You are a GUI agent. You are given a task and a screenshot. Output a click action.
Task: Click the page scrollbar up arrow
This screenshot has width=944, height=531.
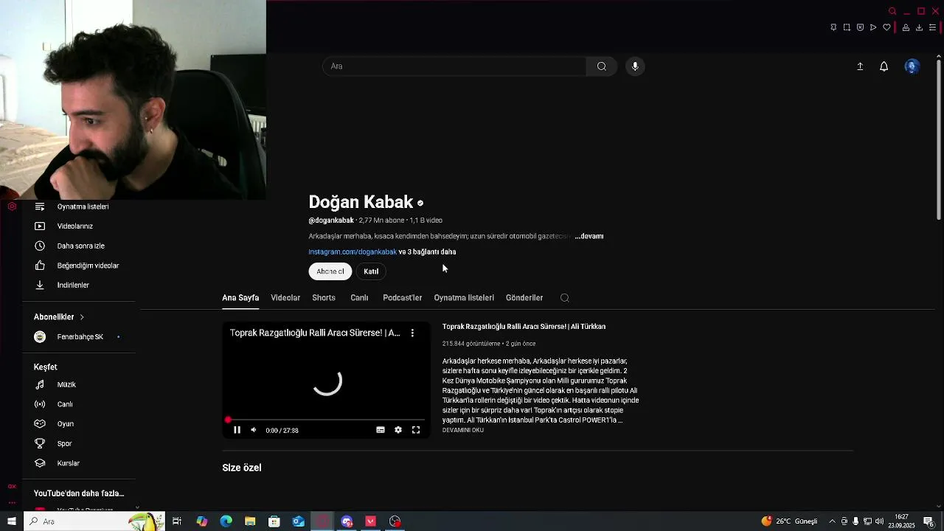[939, 56]
